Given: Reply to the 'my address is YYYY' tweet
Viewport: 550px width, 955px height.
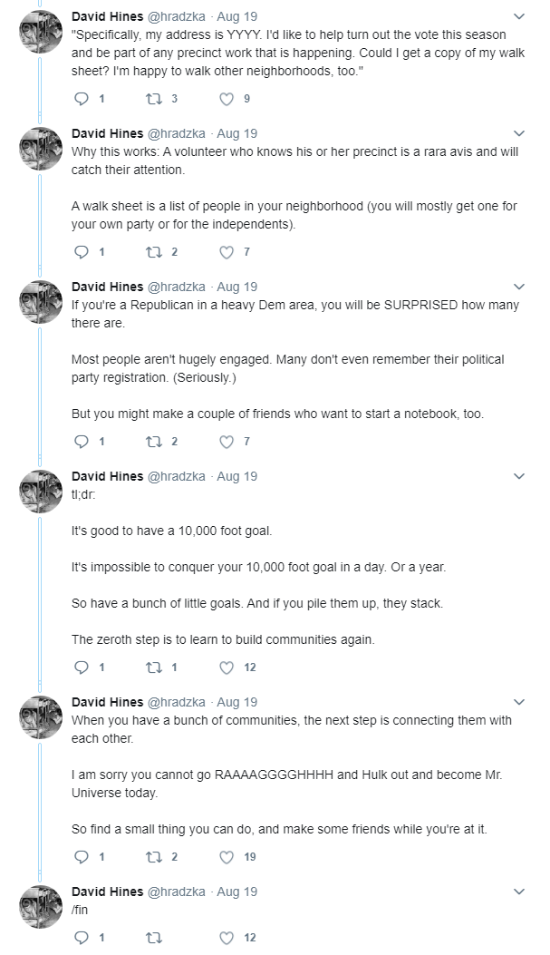Looking at the screenshot, I should tap(82, 99).
